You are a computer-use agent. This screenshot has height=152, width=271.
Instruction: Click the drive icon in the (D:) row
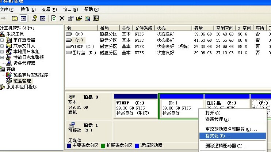click(x=69, y=34)
